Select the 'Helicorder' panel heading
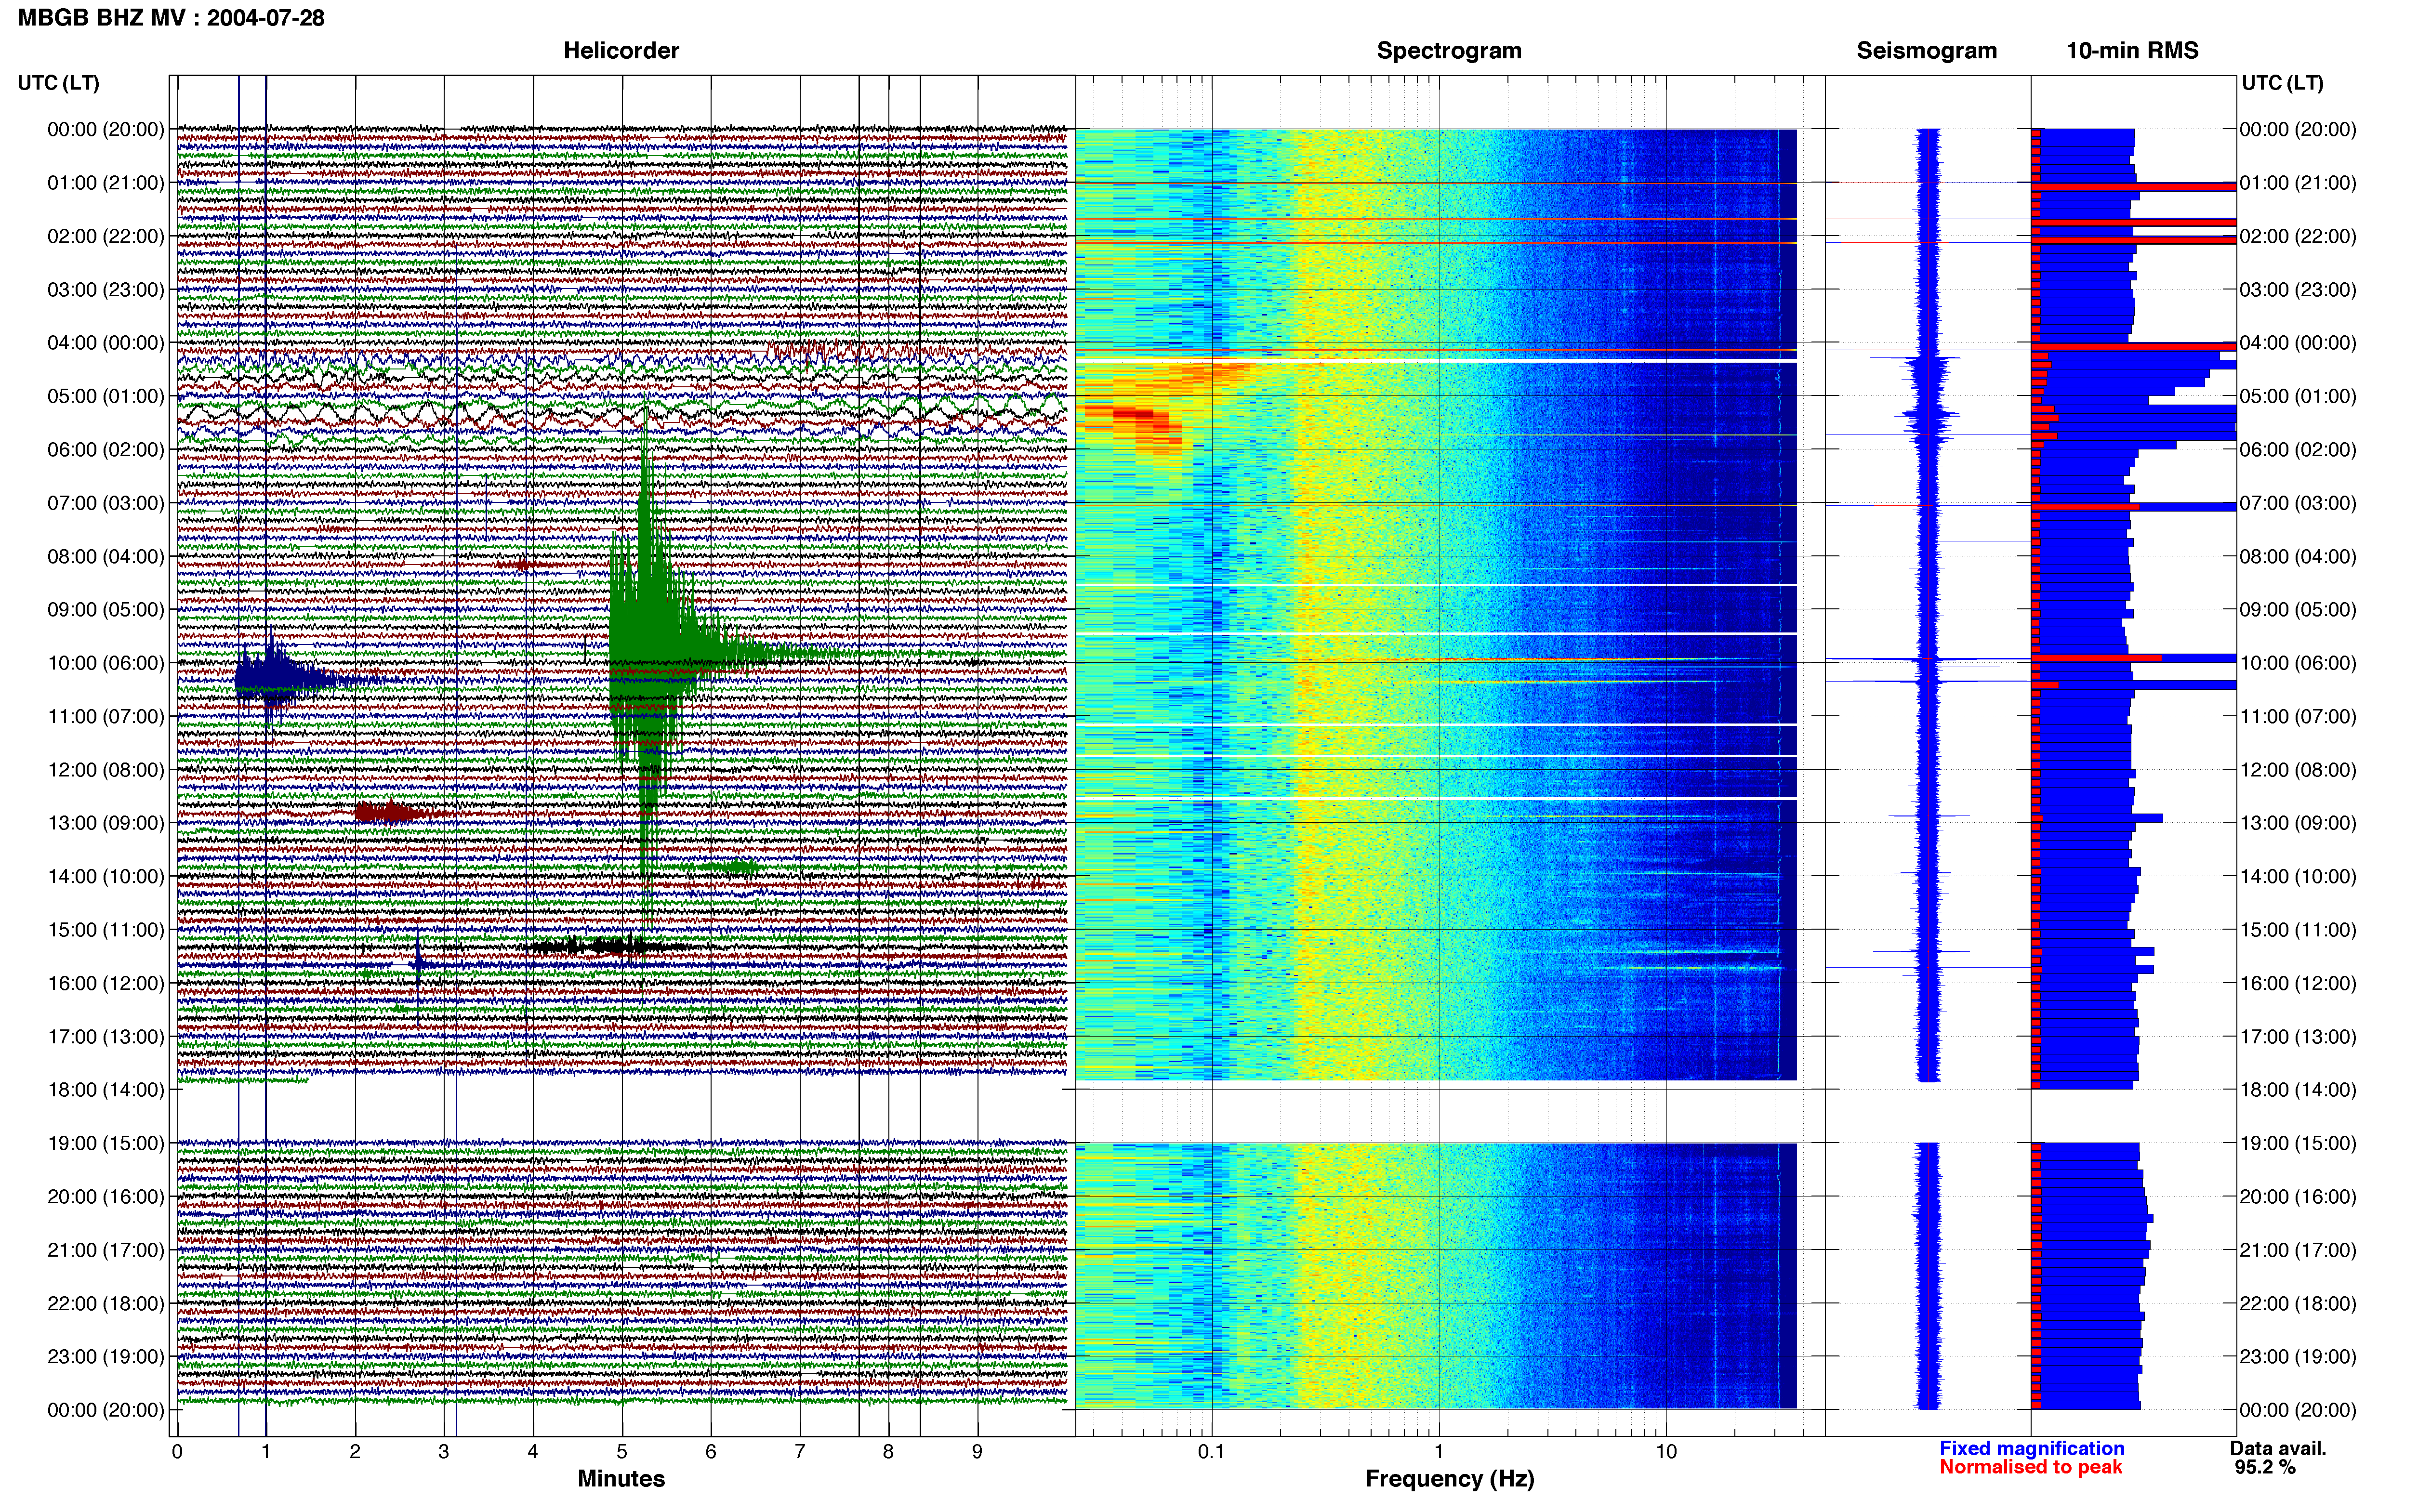The width and height of the screenshot is (2418, 1512). (x=620, y=50)
